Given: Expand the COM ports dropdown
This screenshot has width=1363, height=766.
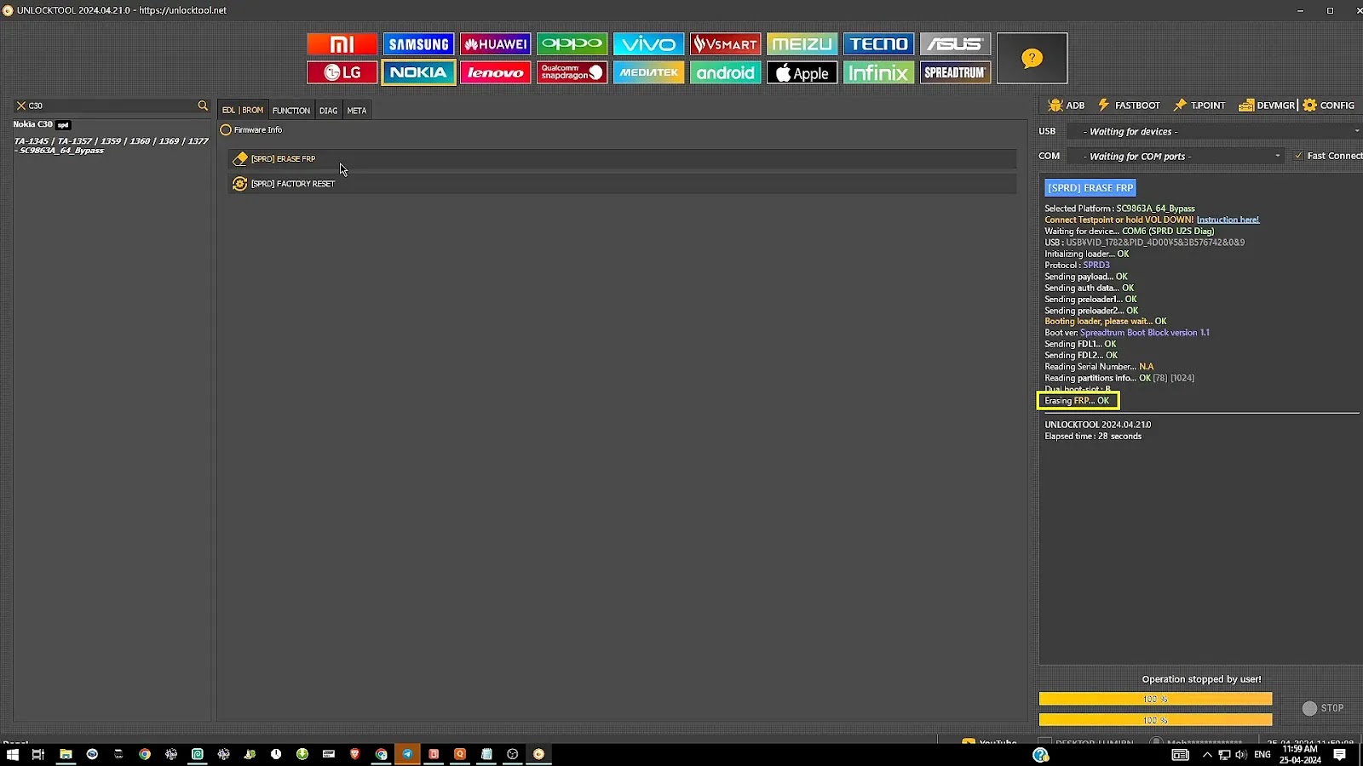Looking at the screenshot, I should tap(1176, 157).
